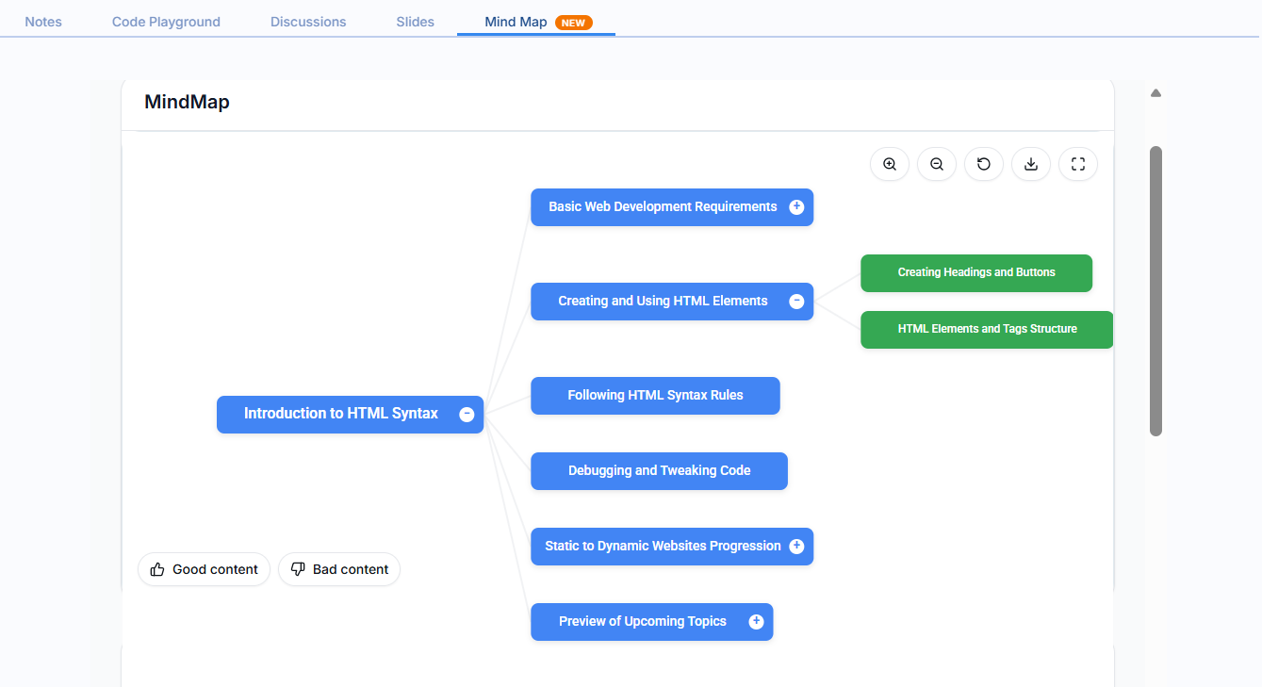
Task: Expand the Preview of Upcoming Topics node
Action: point(756,621)
